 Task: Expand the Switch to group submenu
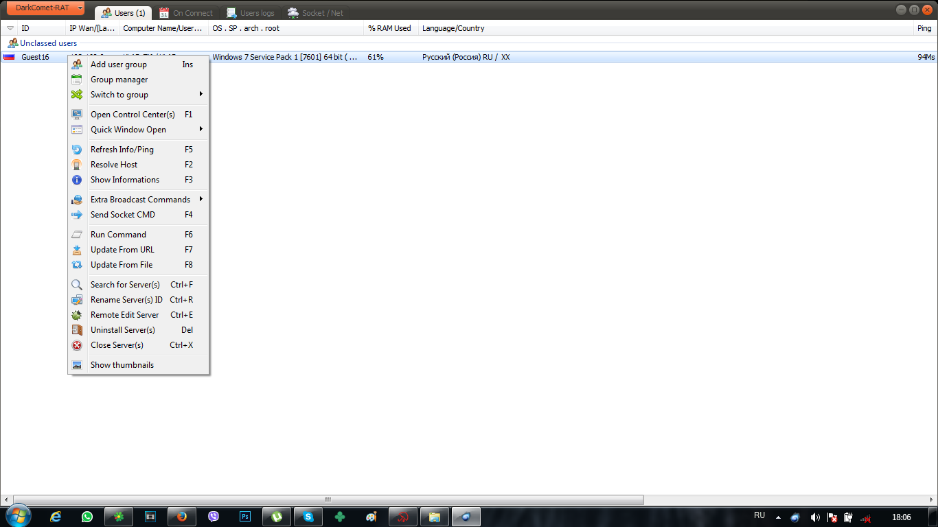tap(139, 95)
